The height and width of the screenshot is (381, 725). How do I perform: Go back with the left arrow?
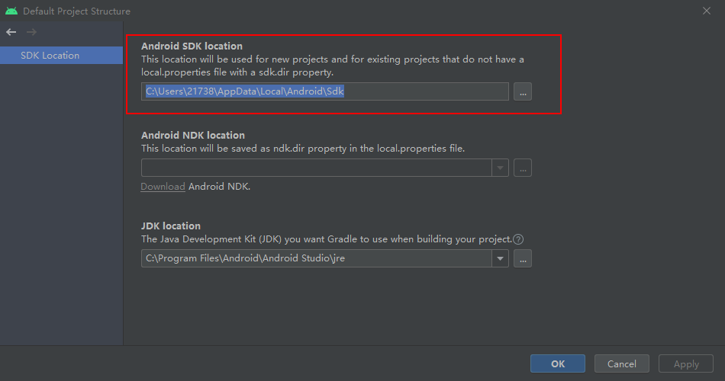[11, 32]
